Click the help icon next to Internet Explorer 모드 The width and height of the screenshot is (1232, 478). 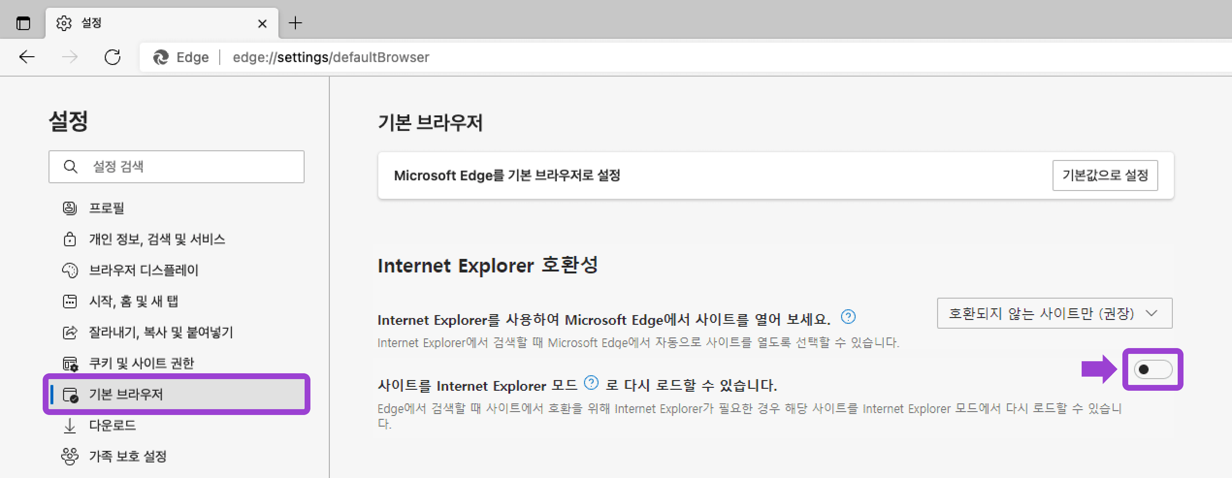point(591,382)
